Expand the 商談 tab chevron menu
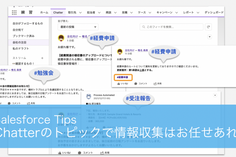The width and height of the screenshot is (236, 157). pyautogui.click(x=115, y=13)
